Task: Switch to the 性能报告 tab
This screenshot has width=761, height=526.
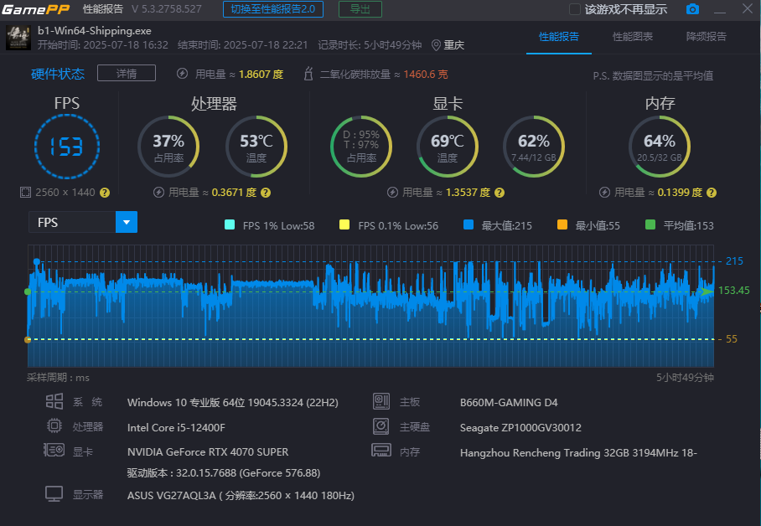Action: [559, 37]
